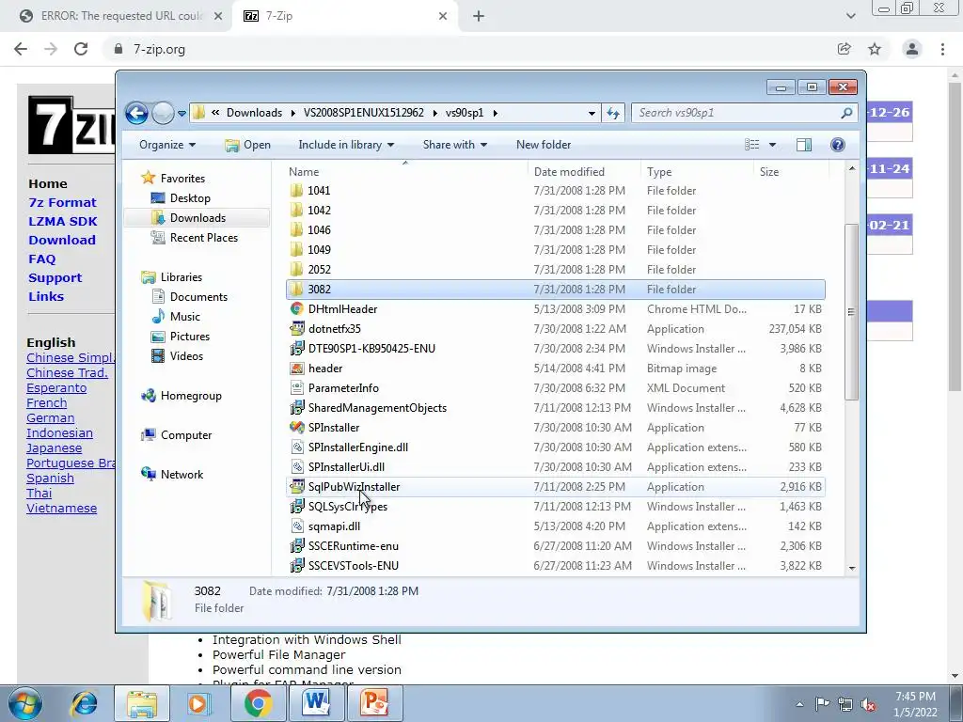963x722 pixels.
Task: Select the SPInstallerEngine.dll file icon
Action: (x=296, y=447)
